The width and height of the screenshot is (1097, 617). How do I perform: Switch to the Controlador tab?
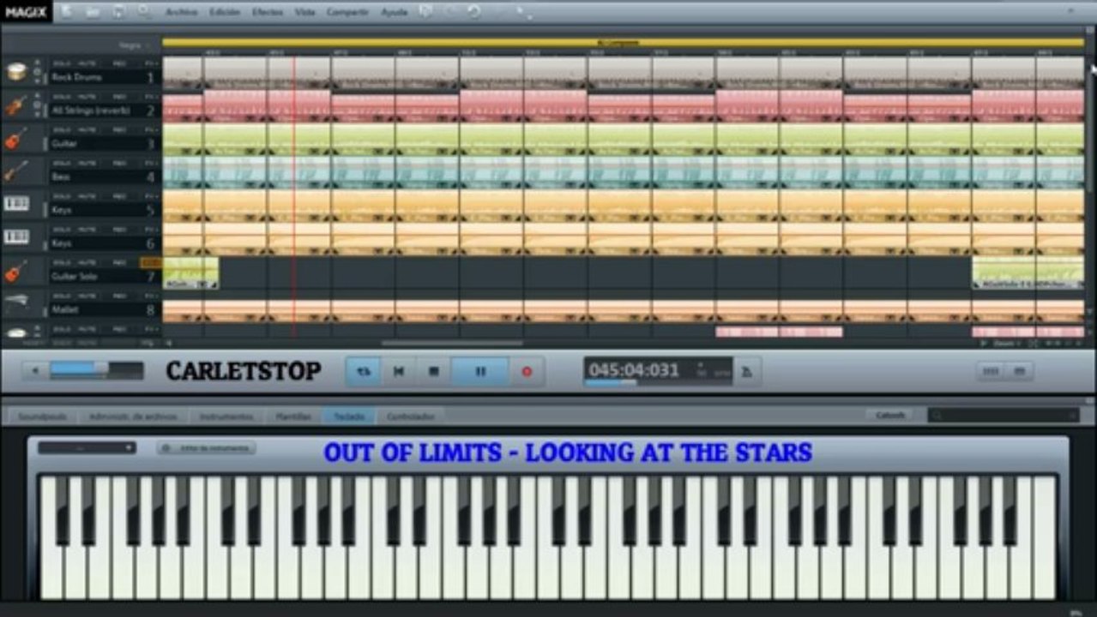410,416
